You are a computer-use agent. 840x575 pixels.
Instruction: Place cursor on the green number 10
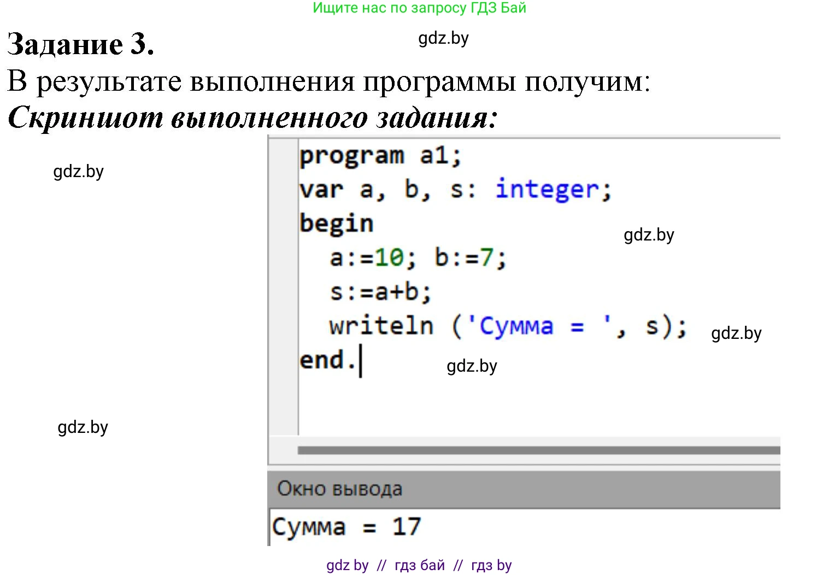pos(389,258)
